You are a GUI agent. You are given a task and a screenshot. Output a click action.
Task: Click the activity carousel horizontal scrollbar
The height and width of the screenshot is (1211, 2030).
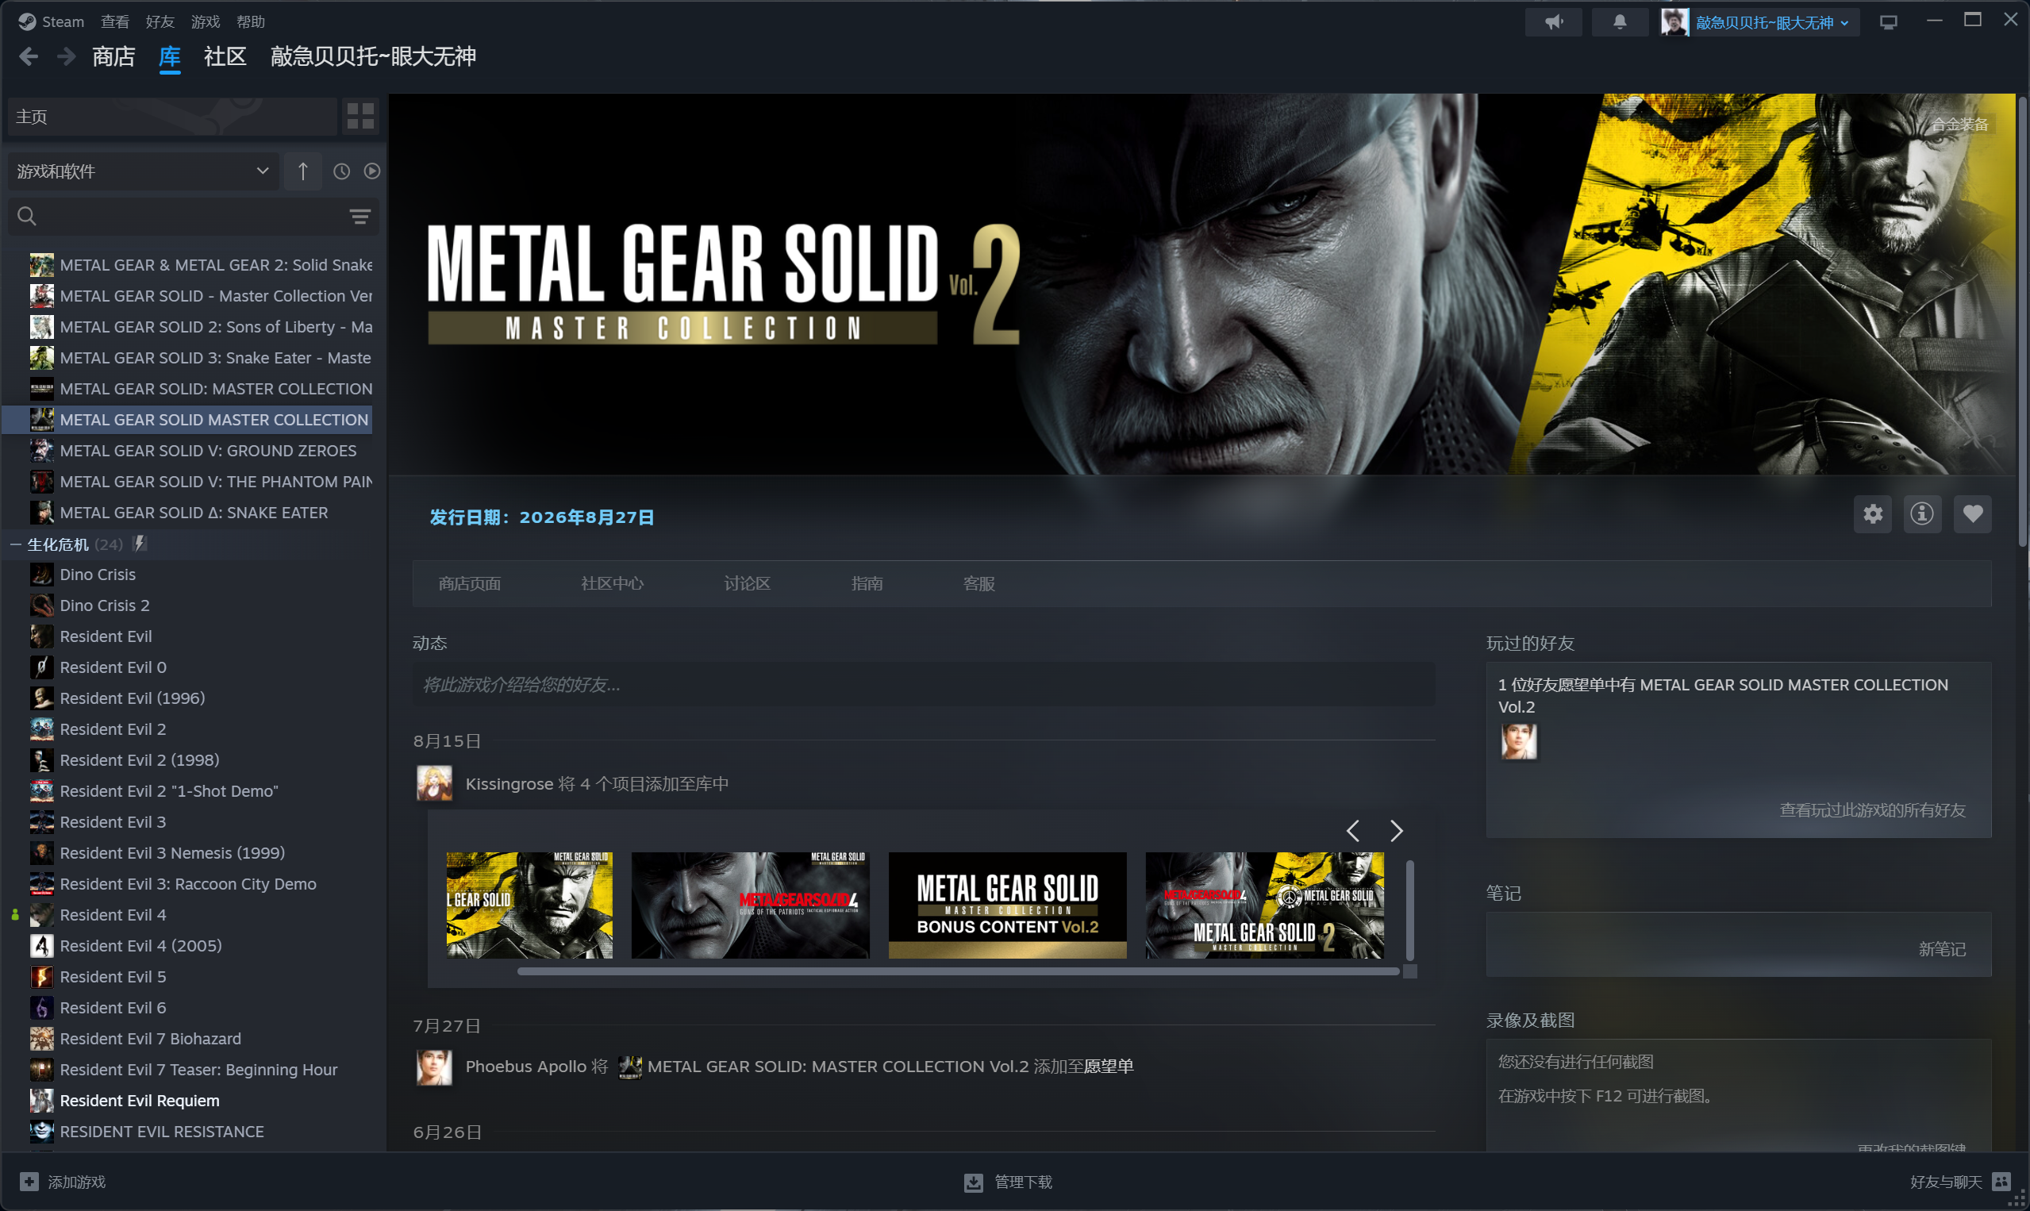click(x=958, y=971)
